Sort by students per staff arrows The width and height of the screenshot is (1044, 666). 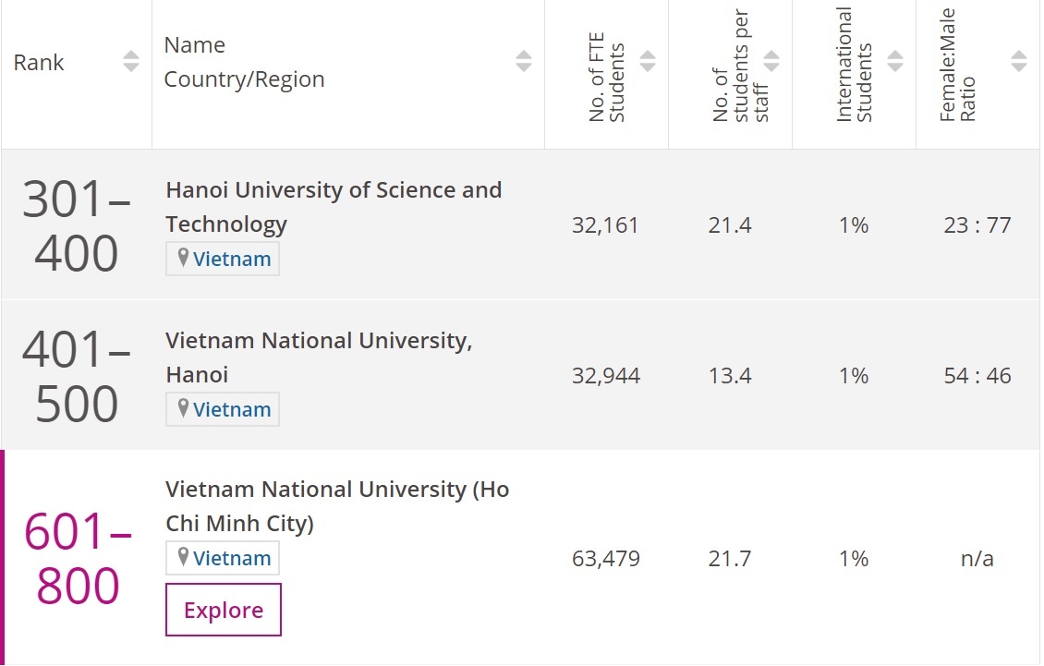click(x=771, y=62)
